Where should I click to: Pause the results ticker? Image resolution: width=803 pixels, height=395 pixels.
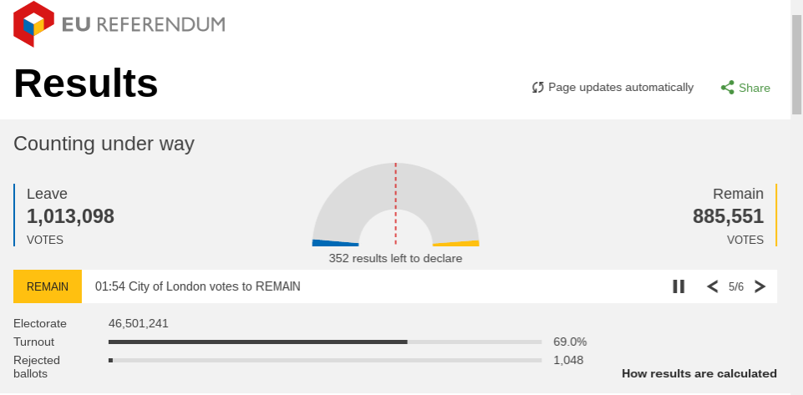(678, 286)
